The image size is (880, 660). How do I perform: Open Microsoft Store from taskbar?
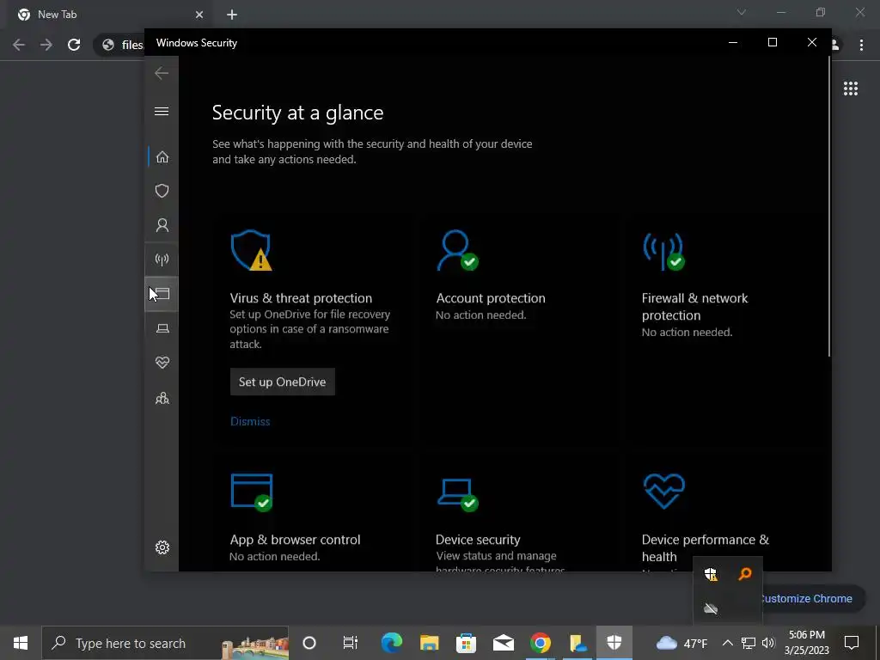tap(467, 643)
